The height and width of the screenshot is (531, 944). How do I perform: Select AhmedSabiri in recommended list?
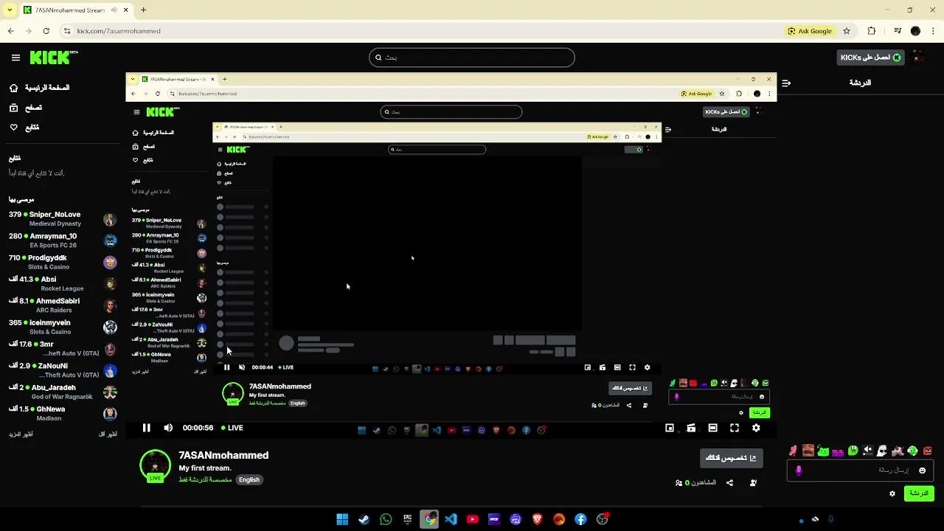(x=63, y=305)
